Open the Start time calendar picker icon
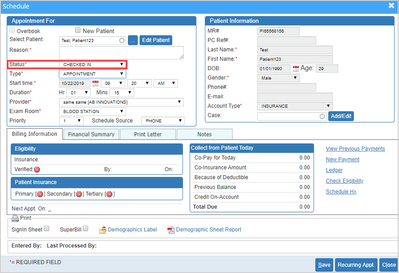Image resolution: width=399 pixels, height=273 pixels. click(95, 83)
